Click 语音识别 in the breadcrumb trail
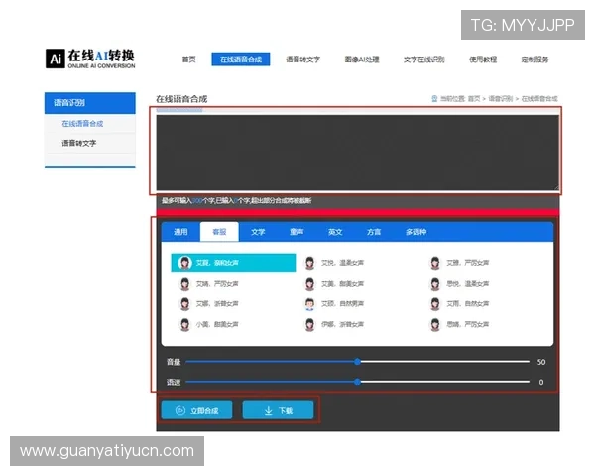The height and width of the screenshot is (476, 595). (500, 99)
